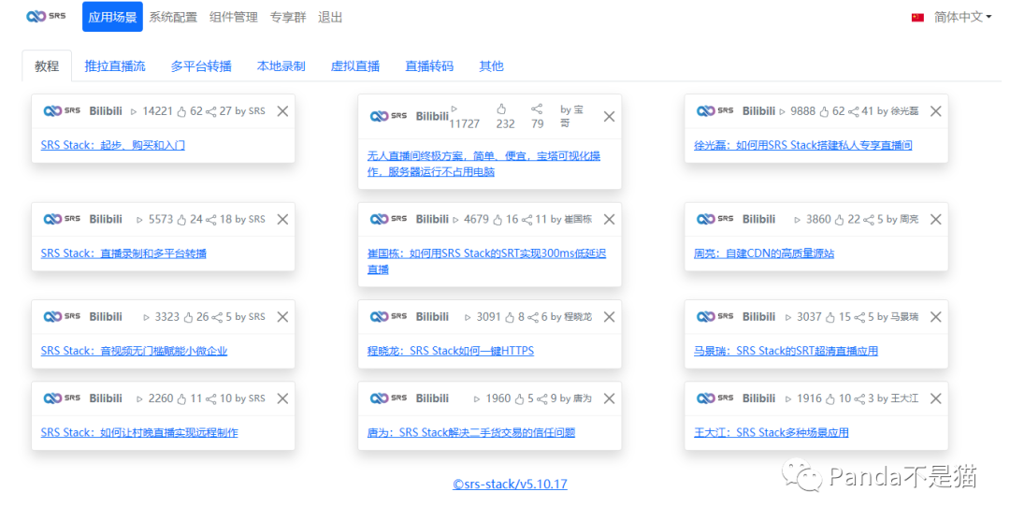Close the 王大江 多种场景应用 card
Screen dimensions: 1010x521
[x=935, y=398]
